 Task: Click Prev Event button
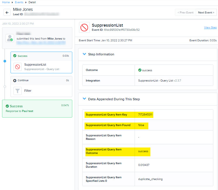(186, 13)
